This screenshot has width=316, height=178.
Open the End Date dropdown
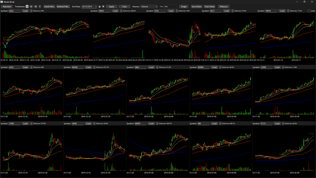(x=95, y=6)
